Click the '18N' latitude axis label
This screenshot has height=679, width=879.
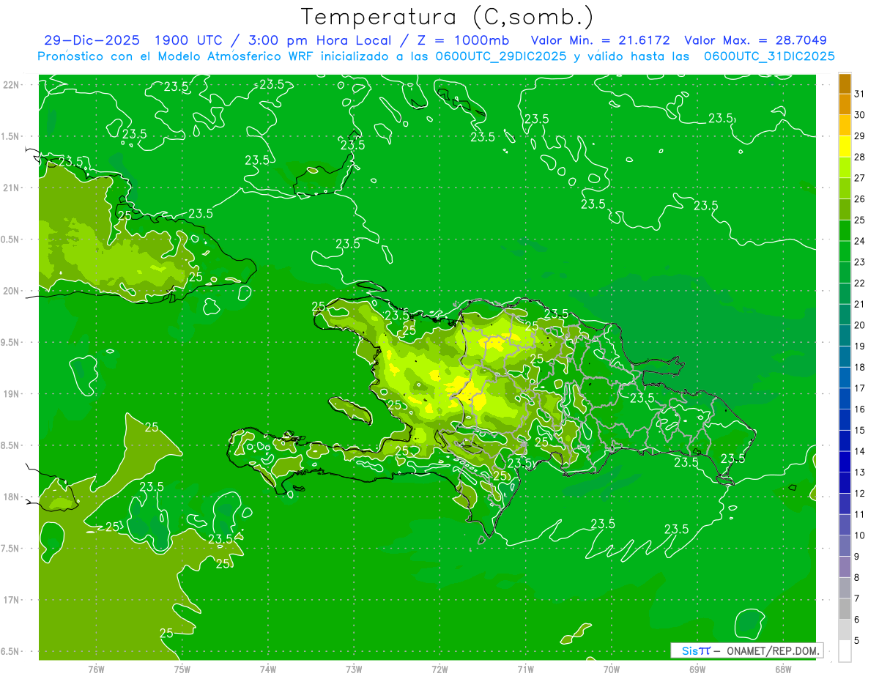tap(11, 497)
